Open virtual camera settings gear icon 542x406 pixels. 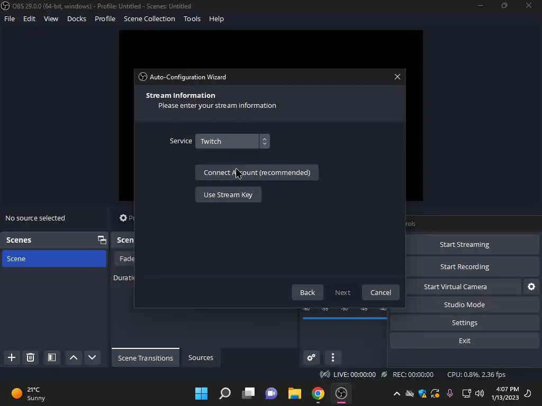pyautogui.click(x=531, y=287)
